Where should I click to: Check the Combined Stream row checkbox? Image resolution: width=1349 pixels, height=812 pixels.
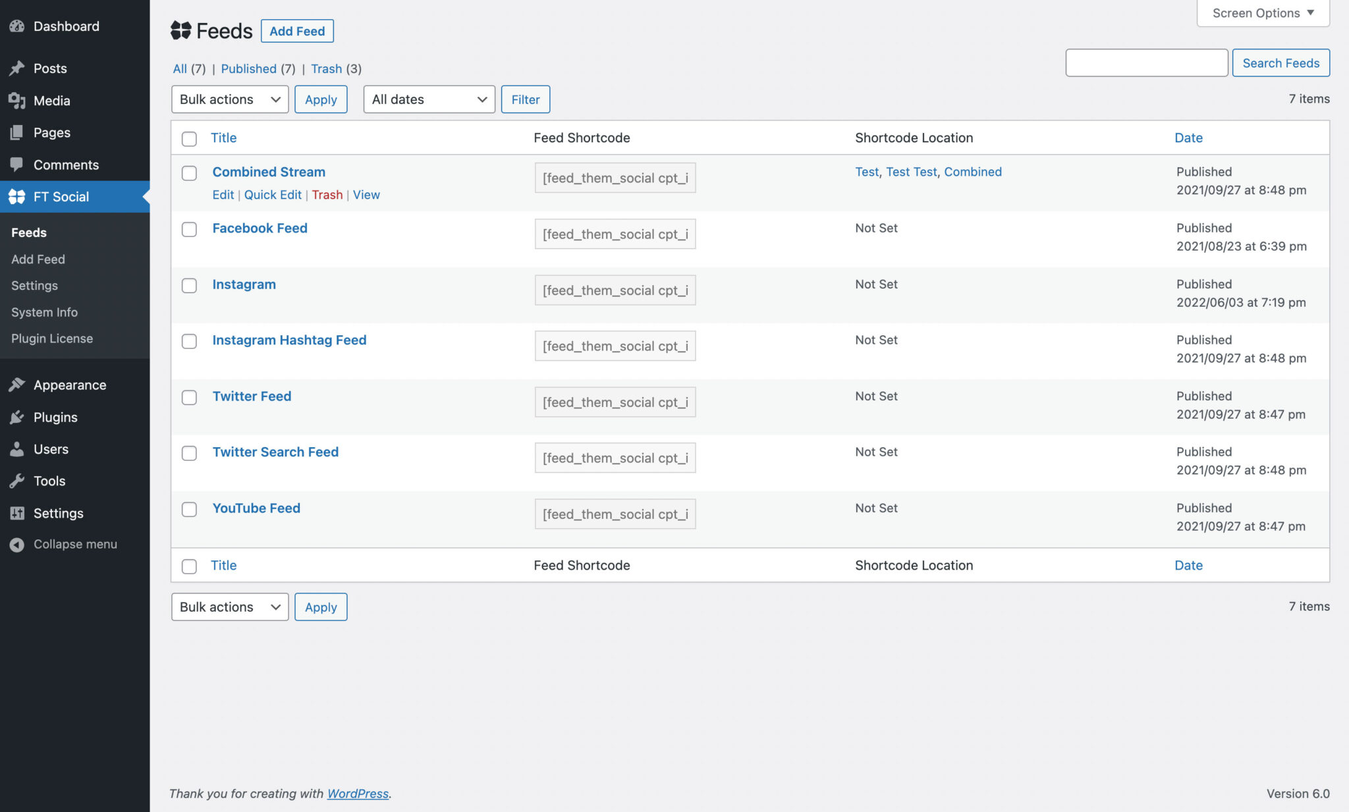pos(189,173)
